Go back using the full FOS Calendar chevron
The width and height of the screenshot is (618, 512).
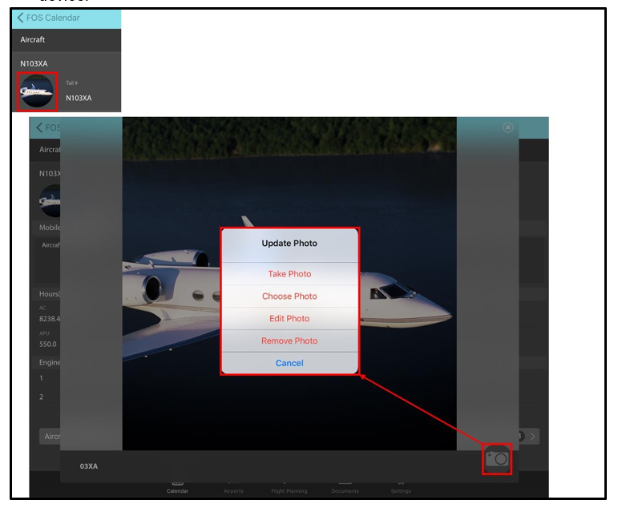47,18
